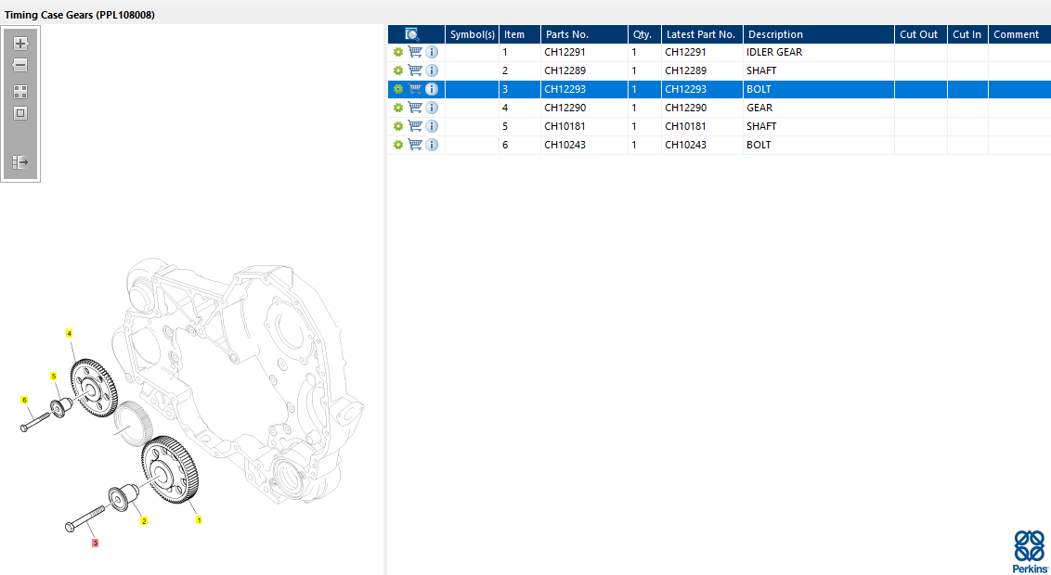The height and width of the screenshot is (575, 1051).
Task: Click part number CH10181 in Parts No. column
Action: (565, 126)
